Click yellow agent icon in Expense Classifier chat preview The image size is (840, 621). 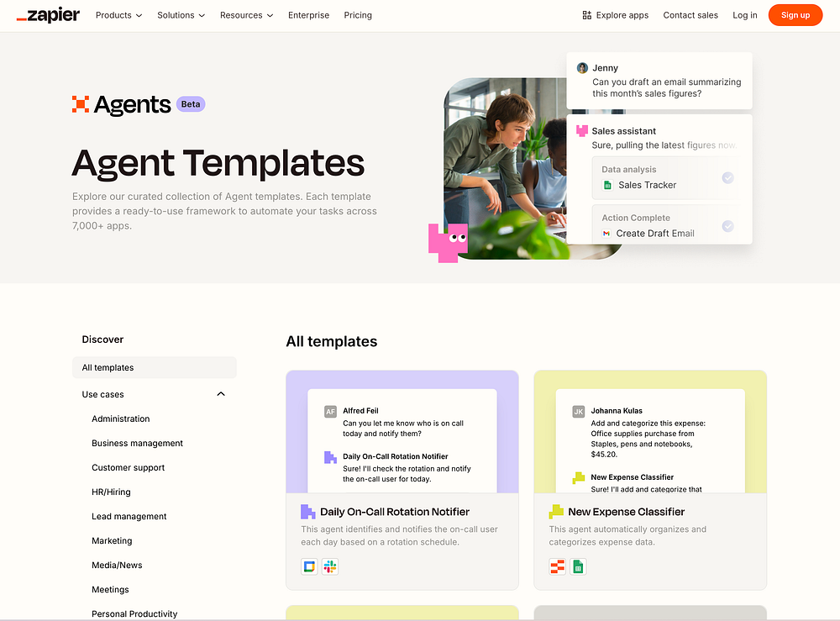click(579, 477)
